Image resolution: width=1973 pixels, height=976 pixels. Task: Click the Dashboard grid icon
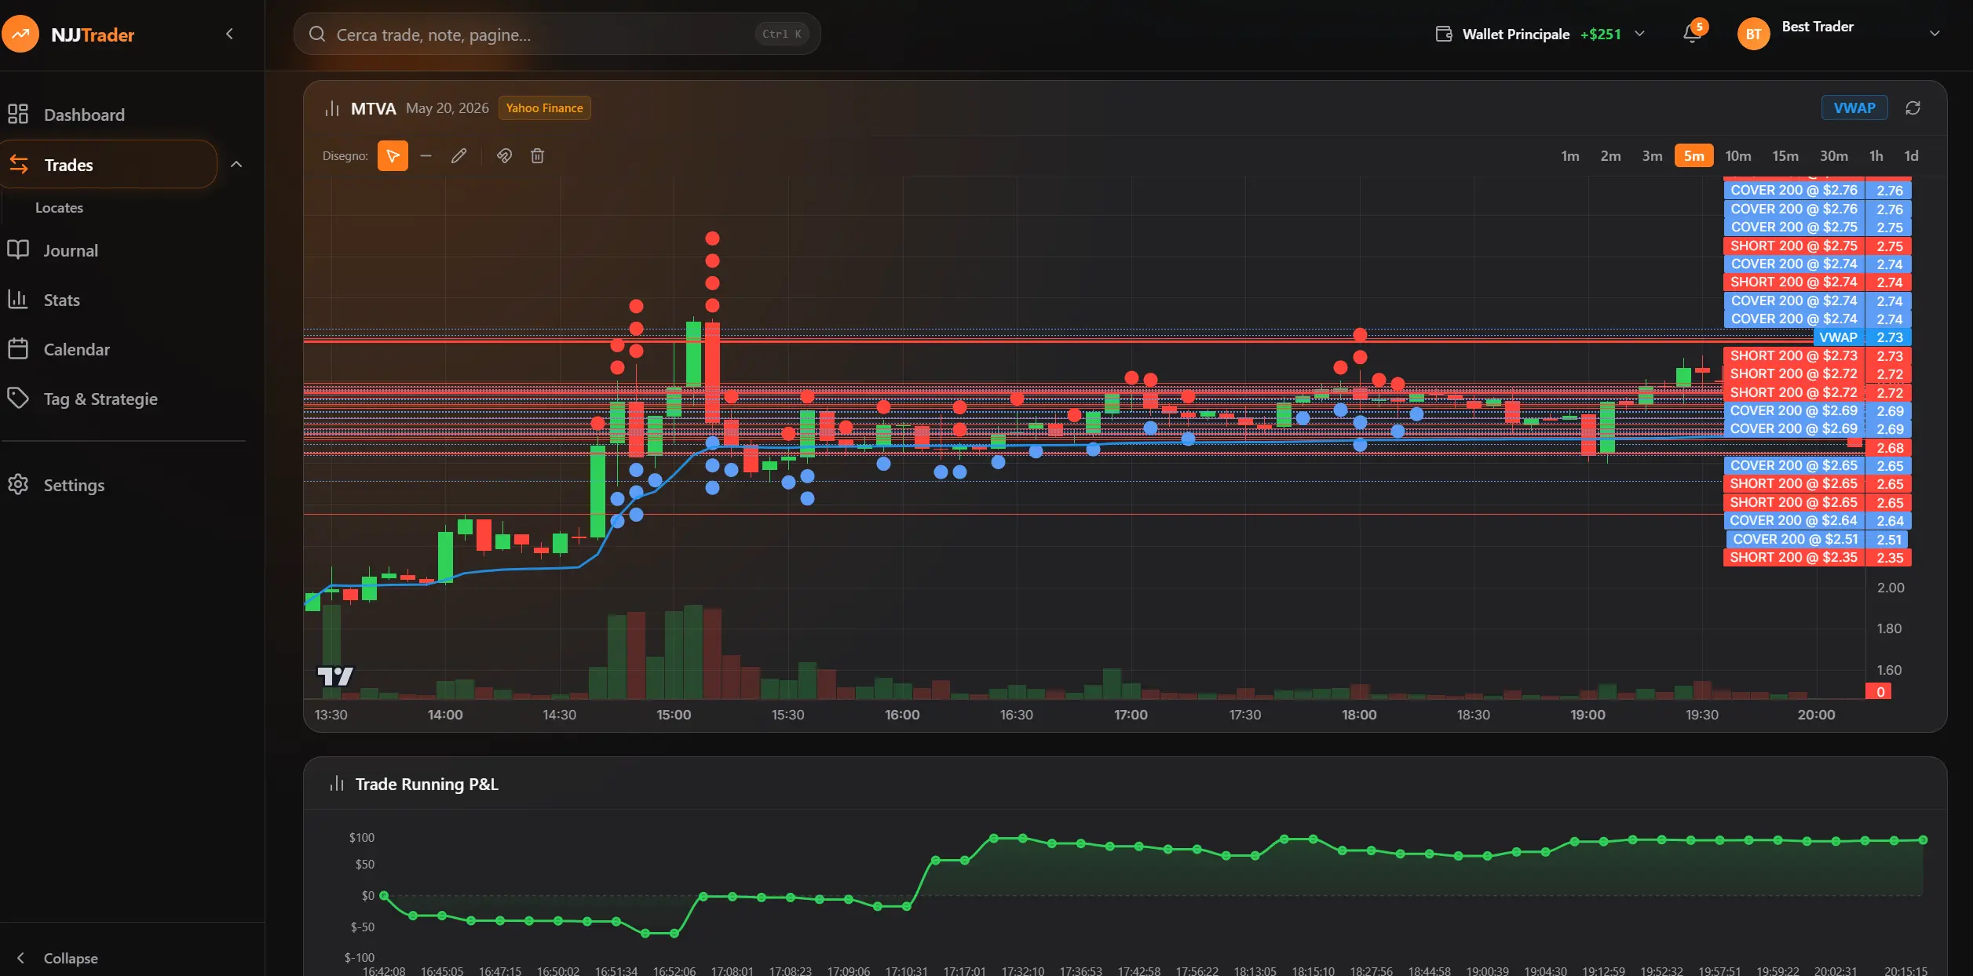tap(18, 115)
